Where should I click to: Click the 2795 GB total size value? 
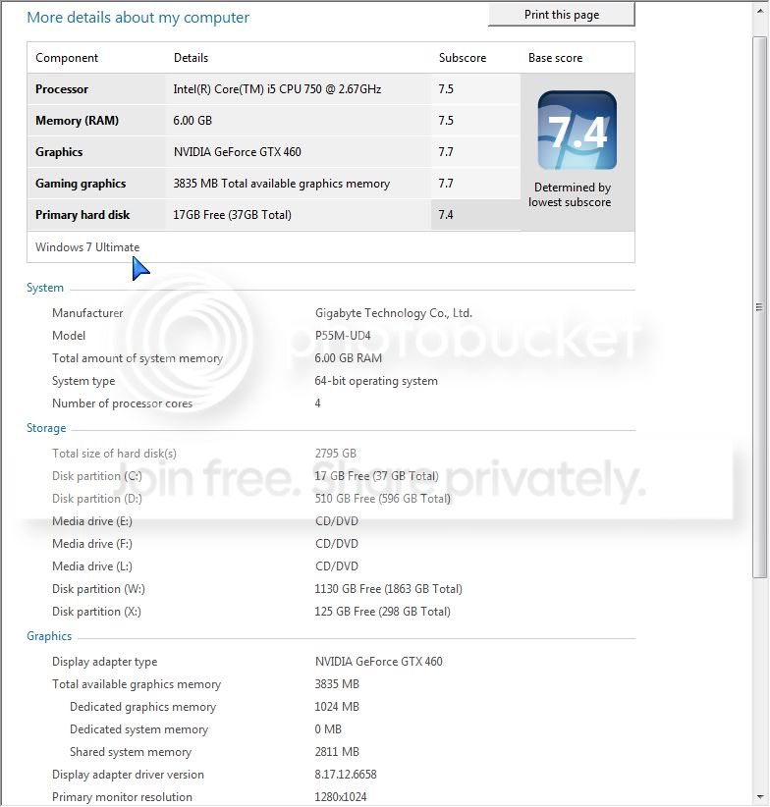pos(336,454)
